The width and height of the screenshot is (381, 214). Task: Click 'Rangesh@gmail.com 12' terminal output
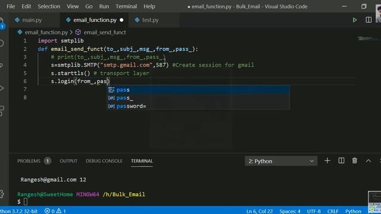(x=54, y=180)
